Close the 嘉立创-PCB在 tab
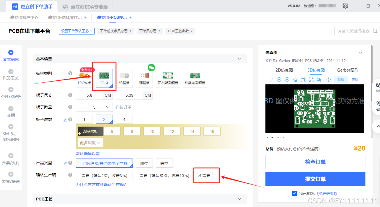 point(130,17)
